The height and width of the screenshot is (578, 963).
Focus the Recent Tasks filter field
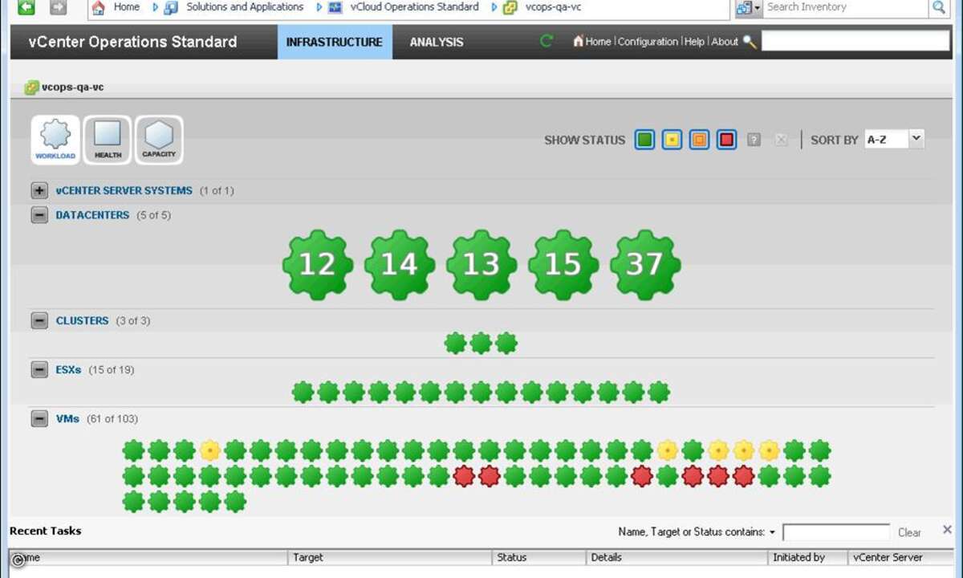point(836,532)
